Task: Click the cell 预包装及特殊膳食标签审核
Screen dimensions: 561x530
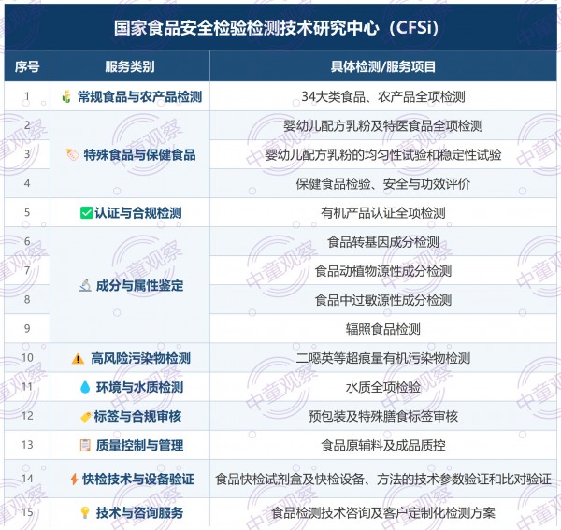Action: (x=383, y=416)
